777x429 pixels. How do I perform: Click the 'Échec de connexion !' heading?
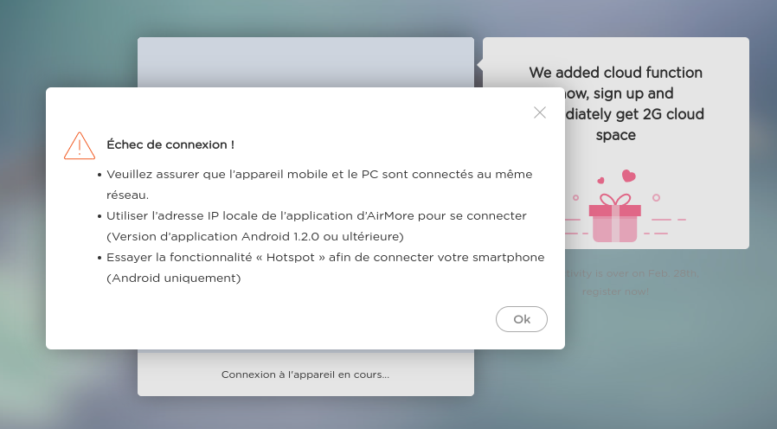(x=170, y=144)
